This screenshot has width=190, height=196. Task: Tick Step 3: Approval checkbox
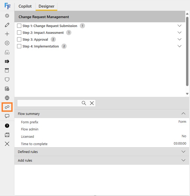(19, 39)
